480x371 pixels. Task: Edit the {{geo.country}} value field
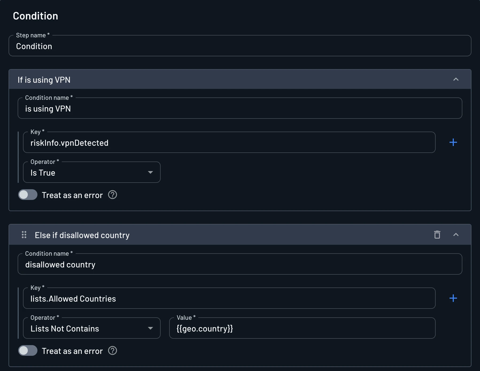(302, 328)
